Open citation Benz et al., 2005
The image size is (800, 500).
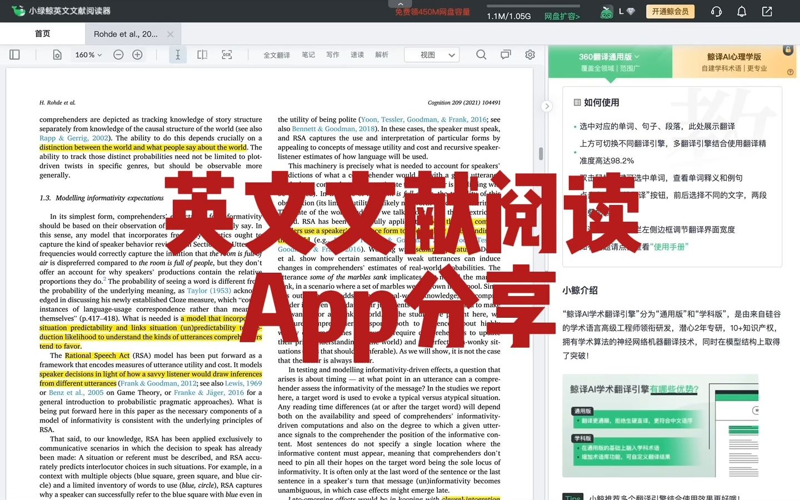click(x=76, y=392)
